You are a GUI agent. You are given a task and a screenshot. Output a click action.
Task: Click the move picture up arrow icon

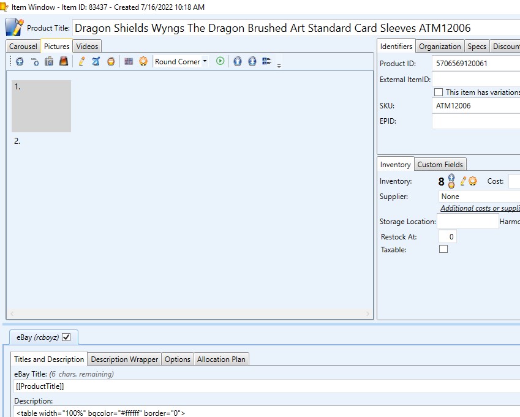(238, 61)
